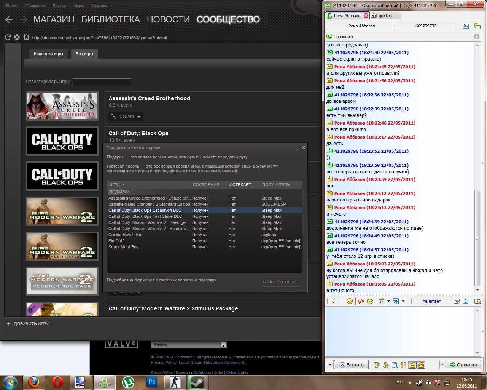Open the wrench settings icon in ICQ window
487x390 pixels.
coord(403,365)
